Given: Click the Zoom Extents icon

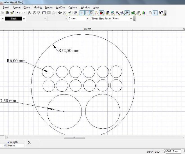Looking at the screenshot, I should 44,13.
